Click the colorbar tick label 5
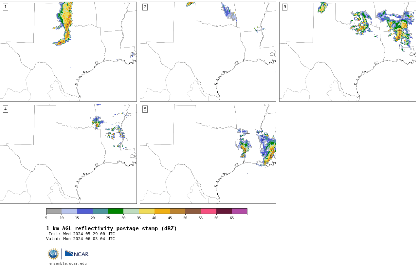The width and height of the screenshot is (419, 267). 46,218
